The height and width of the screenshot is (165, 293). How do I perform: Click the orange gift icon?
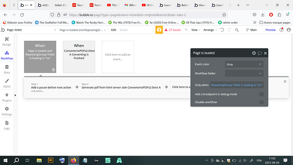(159, 30)
